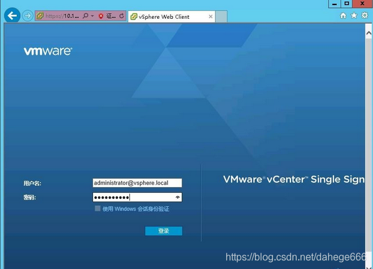Click the red certificate error icon
The width and height of the screenshot is (373, 269).
(x=101, y=16)
